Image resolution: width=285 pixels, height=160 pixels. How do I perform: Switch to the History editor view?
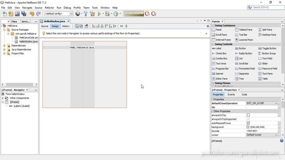click(66, 26)
